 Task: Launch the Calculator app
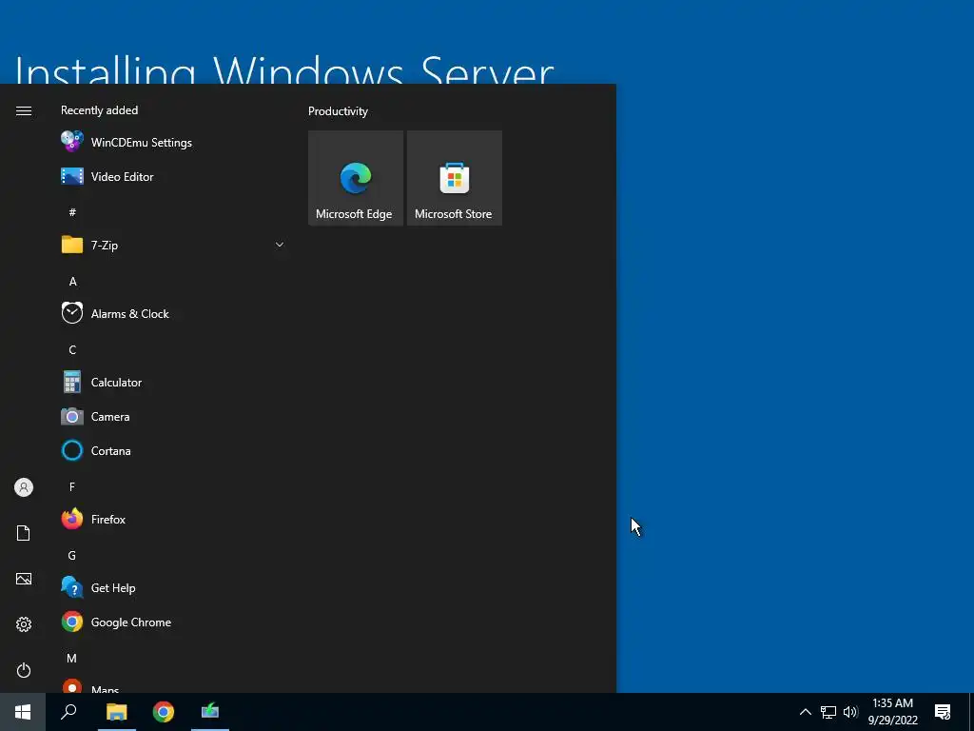[x=173, y=383]
